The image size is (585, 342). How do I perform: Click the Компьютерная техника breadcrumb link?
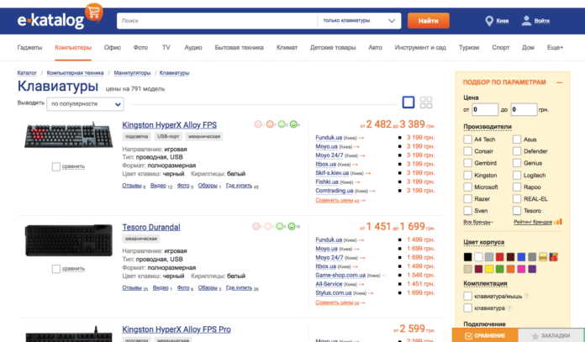point(76,73)
